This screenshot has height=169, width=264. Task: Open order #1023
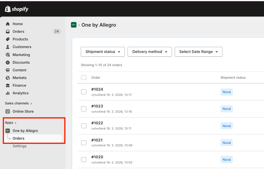click(x=97, y=106)
